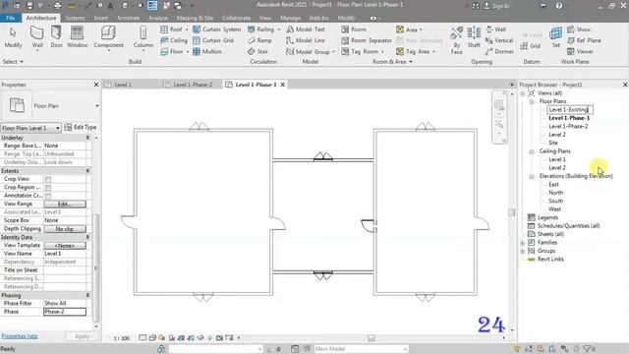Activate the Modify arrow tool

13,37
